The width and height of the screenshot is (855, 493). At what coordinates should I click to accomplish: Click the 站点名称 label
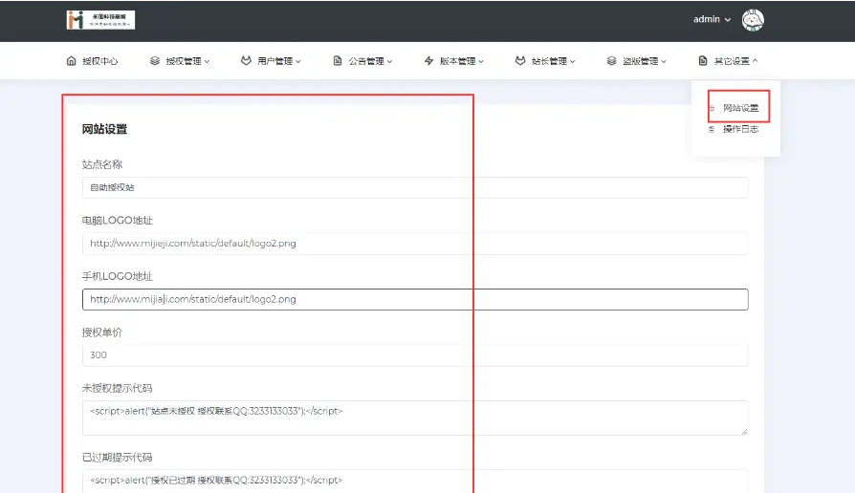[x=102, y=164]
